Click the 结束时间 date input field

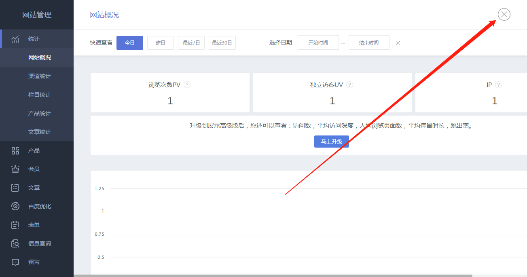(369, 42)
